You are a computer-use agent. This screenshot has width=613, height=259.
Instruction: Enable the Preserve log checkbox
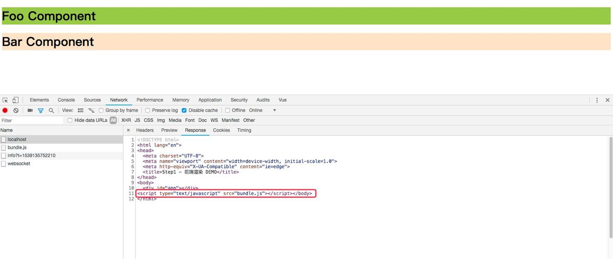pos(148,110)
